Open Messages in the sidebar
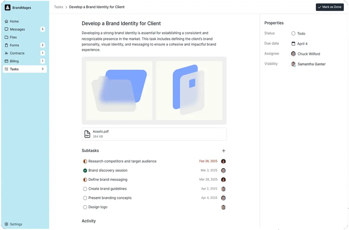Viewport: 349px width, 230px height. 25,29
